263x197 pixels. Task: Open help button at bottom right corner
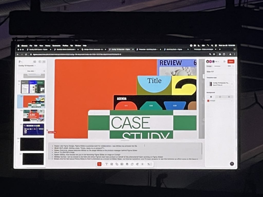coord(232,164)
